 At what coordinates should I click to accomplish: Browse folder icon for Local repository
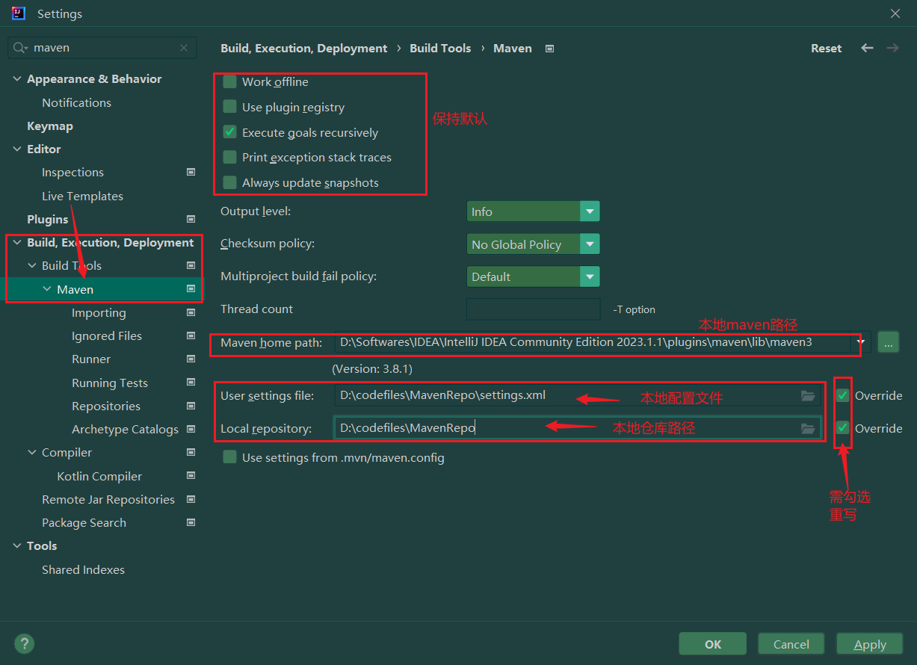pos(808,428)
